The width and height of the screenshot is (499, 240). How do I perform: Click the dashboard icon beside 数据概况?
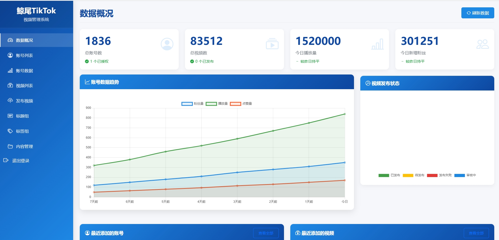pos(10,40)
